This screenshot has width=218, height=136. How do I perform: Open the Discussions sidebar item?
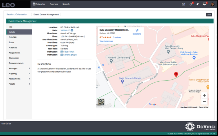19,58
